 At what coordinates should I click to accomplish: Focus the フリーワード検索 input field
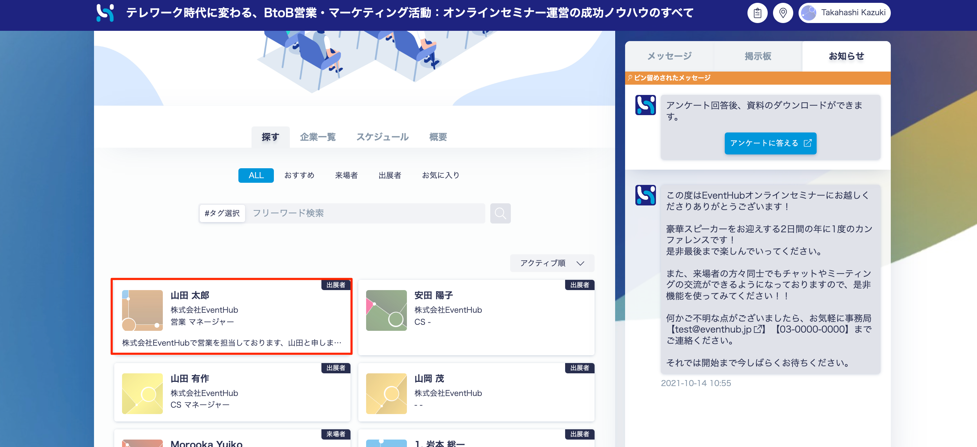364,213
